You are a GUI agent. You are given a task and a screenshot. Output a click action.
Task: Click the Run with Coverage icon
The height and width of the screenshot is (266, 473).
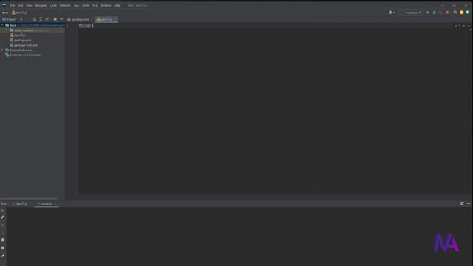(x=440, y=13)
